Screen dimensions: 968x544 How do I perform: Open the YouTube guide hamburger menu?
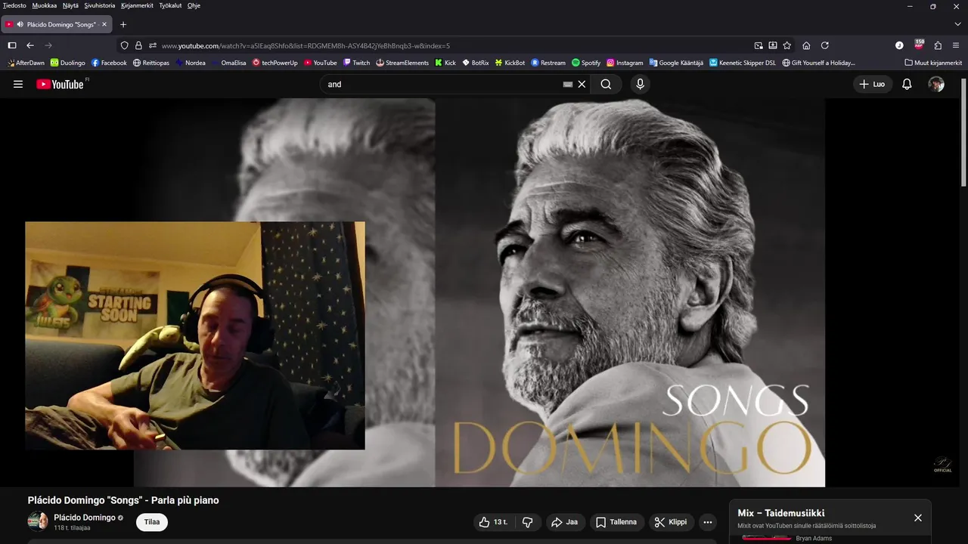pos(18,84)
